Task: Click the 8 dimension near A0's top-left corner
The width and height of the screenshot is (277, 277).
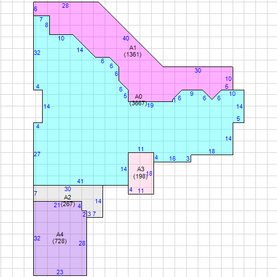Action: click(x=47, y=25)
